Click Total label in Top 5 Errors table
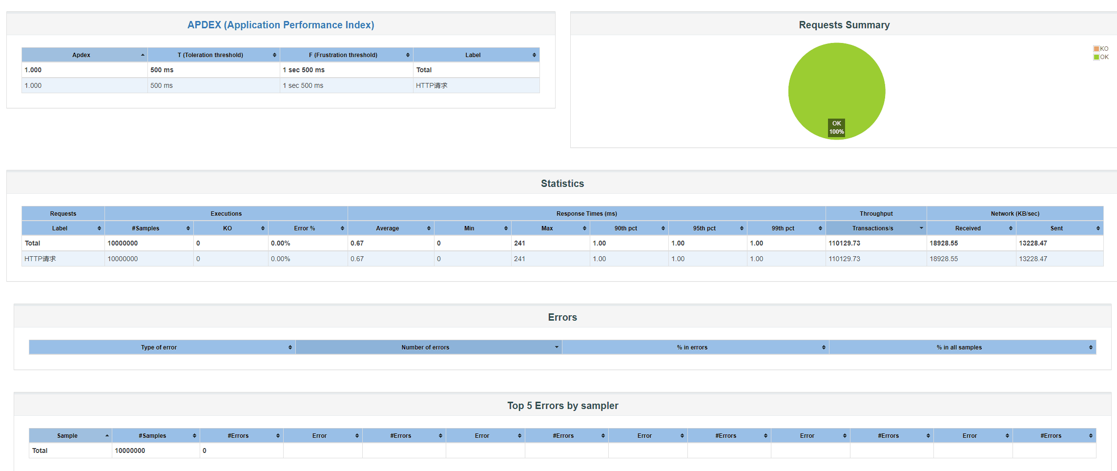The height and width of the screenshot is (471, 1117). click(x=40, y=451)
